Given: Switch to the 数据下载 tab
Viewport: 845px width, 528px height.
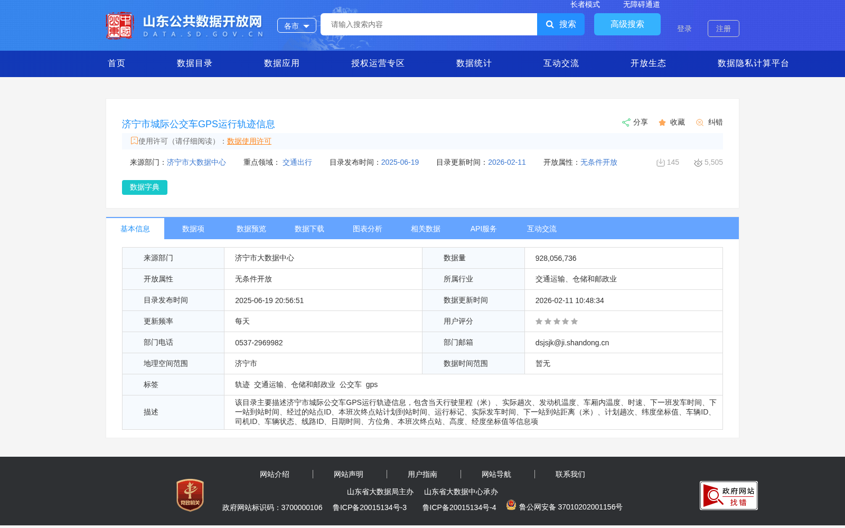Looking at the screenshot, I should tap(309, 229).
